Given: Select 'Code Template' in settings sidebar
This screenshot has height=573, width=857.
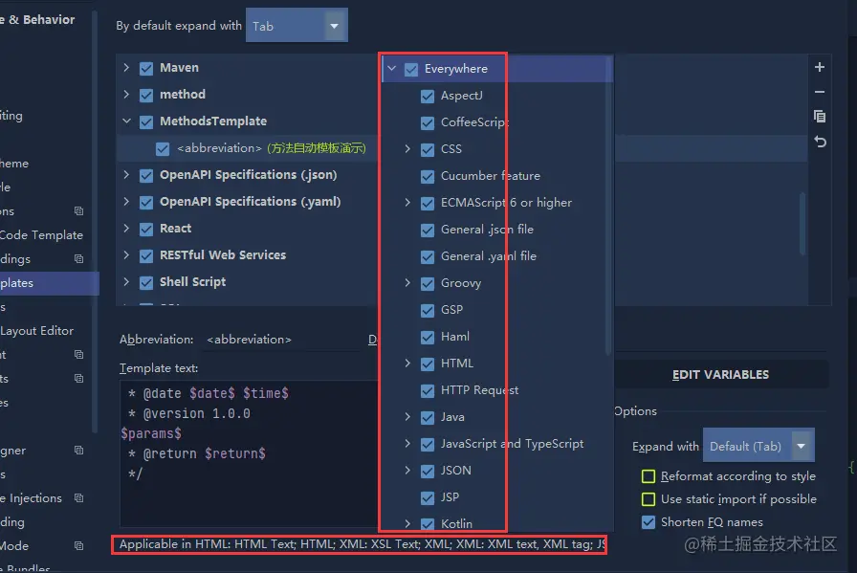Looking at the screenshot, I should tap(41, 235).
